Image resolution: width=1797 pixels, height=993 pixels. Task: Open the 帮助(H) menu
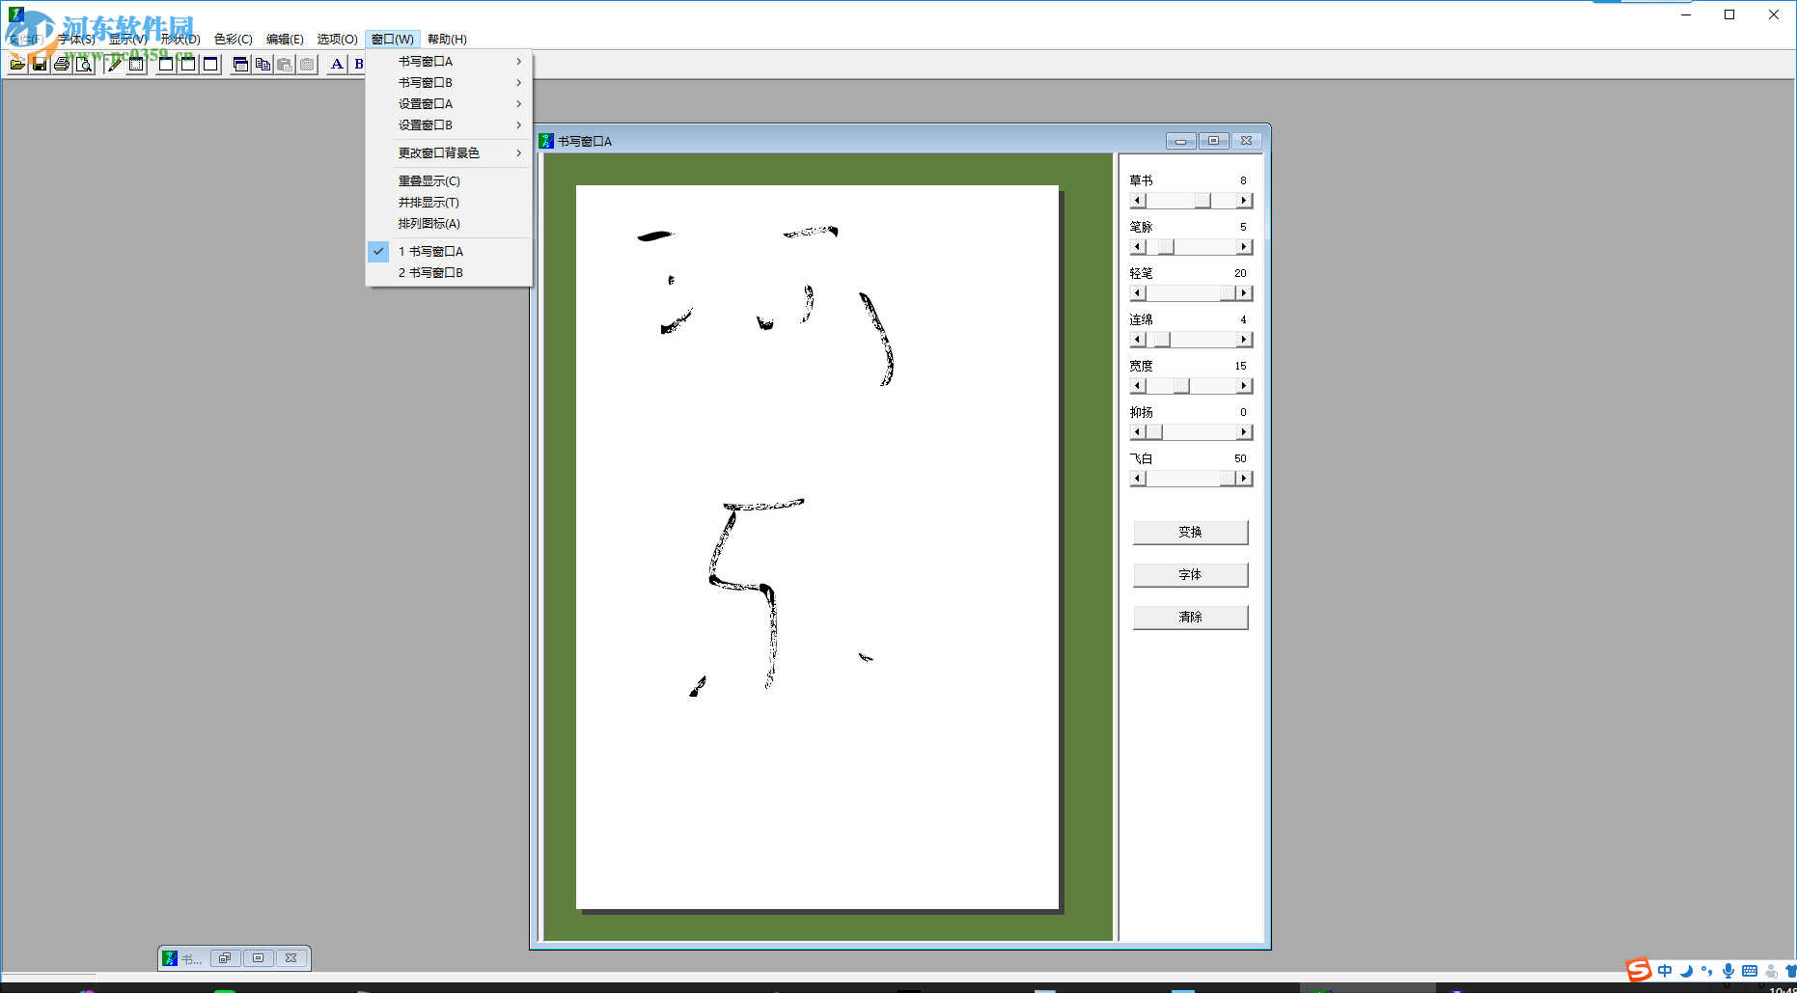(x=447, y=40)
